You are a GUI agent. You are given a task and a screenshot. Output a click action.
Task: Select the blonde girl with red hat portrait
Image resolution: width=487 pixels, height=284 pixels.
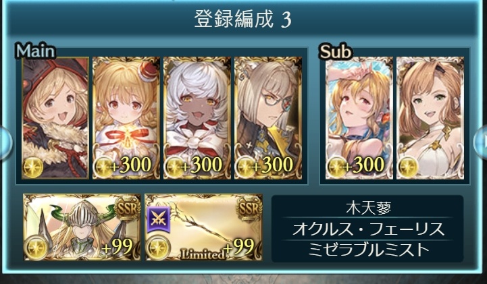(x=126, y=118)
